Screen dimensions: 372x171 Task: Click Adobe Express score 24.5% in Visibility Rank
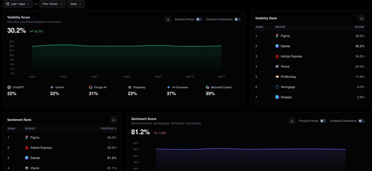coord(360,56)
